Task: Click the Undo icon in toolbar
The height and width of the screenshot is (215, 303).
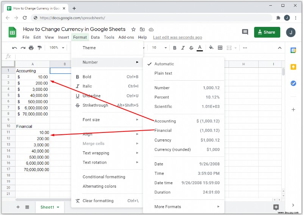Action: (x=14, y=48)
